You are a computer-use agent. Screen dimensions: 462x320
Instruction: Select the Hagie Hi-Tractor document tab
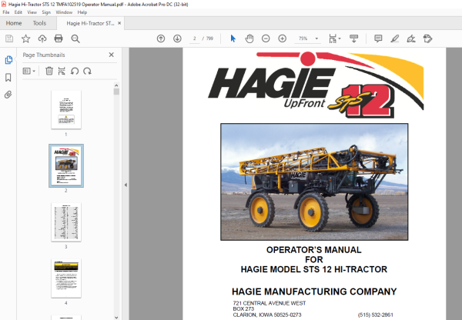(x=90, y=23)
